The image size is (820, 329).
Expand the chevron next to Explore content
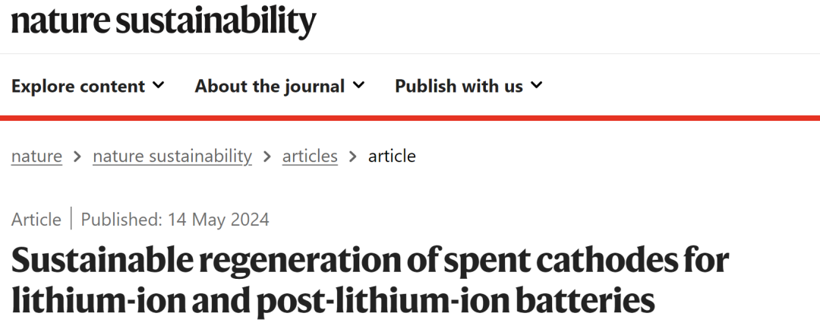[159, 85]
